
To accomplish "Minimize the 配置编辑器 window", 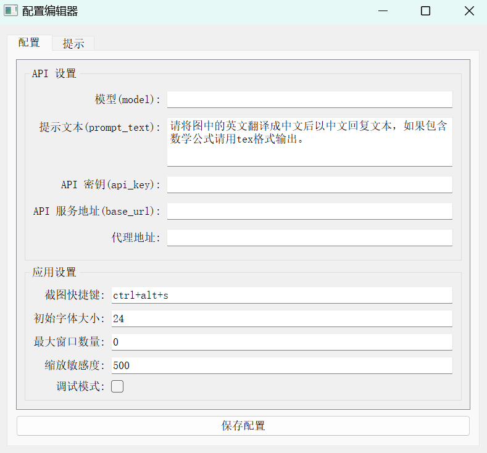I will click(383, 11).
